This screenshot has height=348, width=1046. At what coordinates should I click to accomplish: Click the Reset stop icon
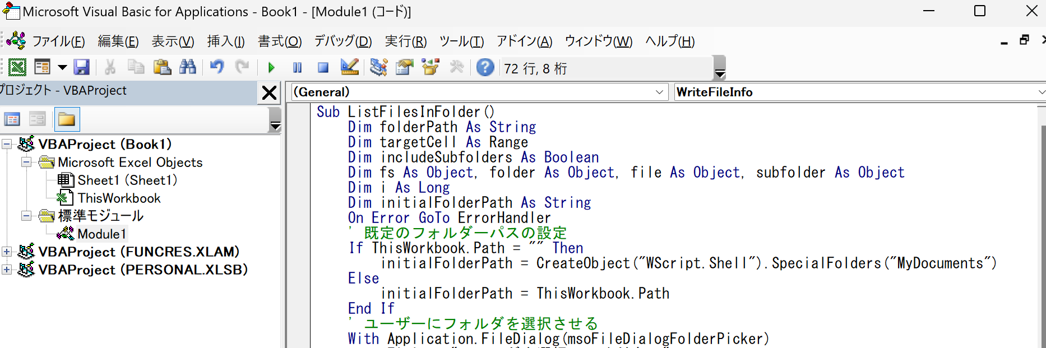pyautogui.click(x=323, y=68)
